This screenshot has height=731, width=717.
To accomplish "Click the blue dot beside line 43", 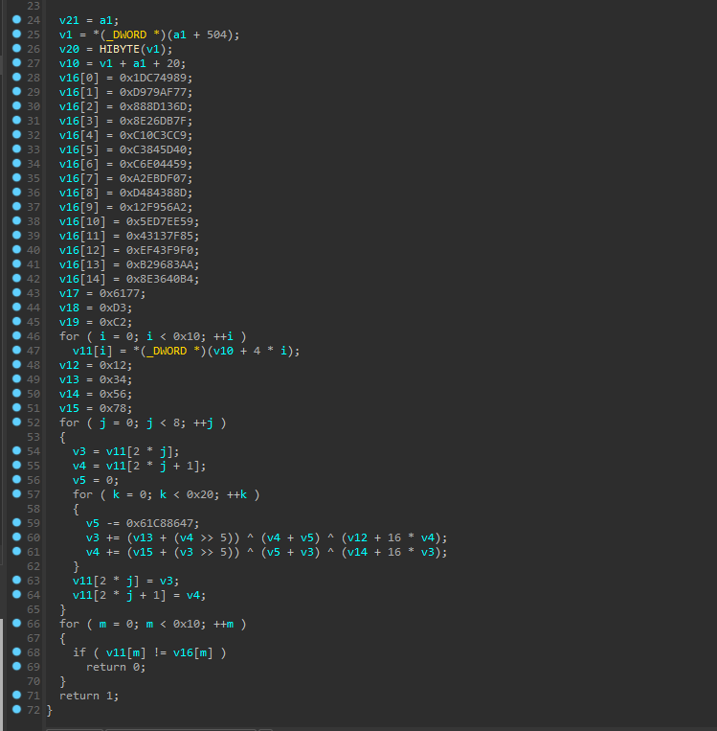I will (x=16, y=293).
